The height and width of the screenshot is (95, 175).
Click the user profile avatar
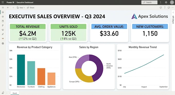tap(172, 2)
